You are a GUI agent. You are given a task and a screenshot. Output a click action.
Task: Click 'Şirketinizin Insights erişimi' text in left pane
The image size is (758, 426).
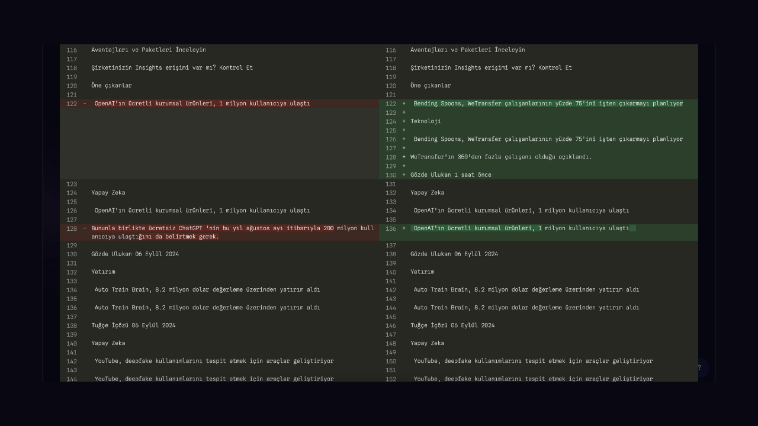pyautogui.click(x=172, y=68)
